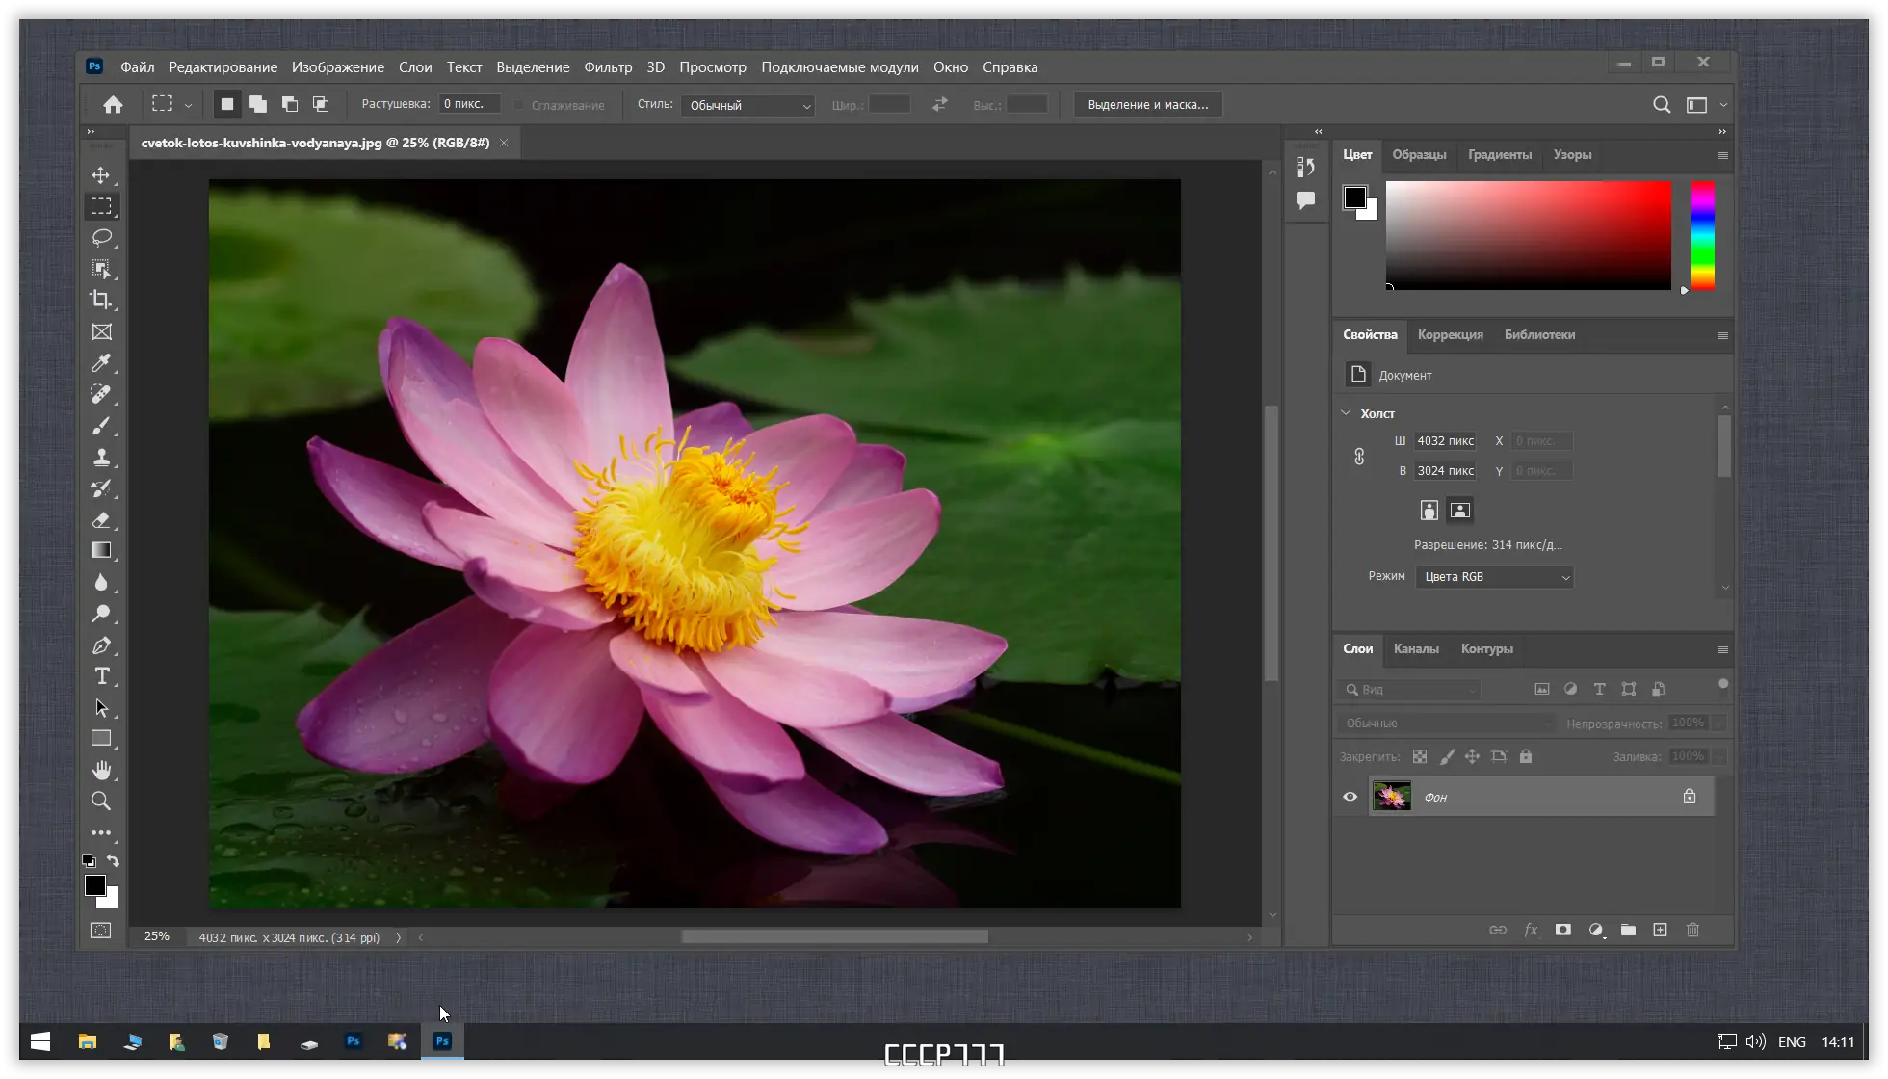Select the Hand tool
The image size is (1888, 1079).
point(101,770)
